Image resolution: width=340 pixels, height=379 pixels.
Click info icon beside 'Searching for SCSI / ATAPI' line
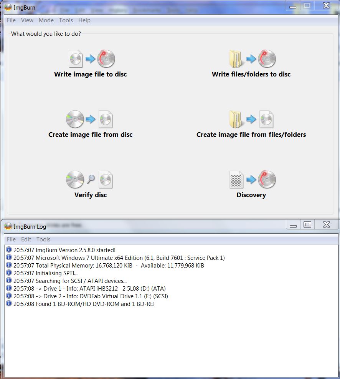click(x=9, y=280)
